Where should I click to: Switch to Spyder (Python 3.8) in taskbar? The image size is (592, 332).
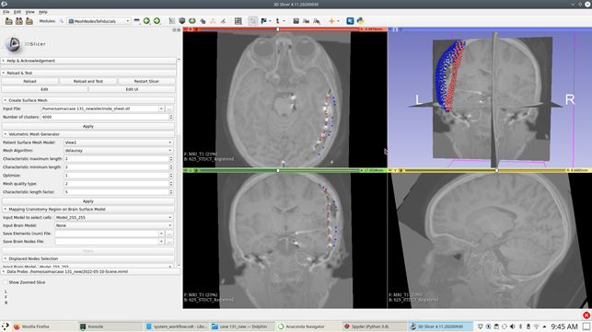[374, 326]
